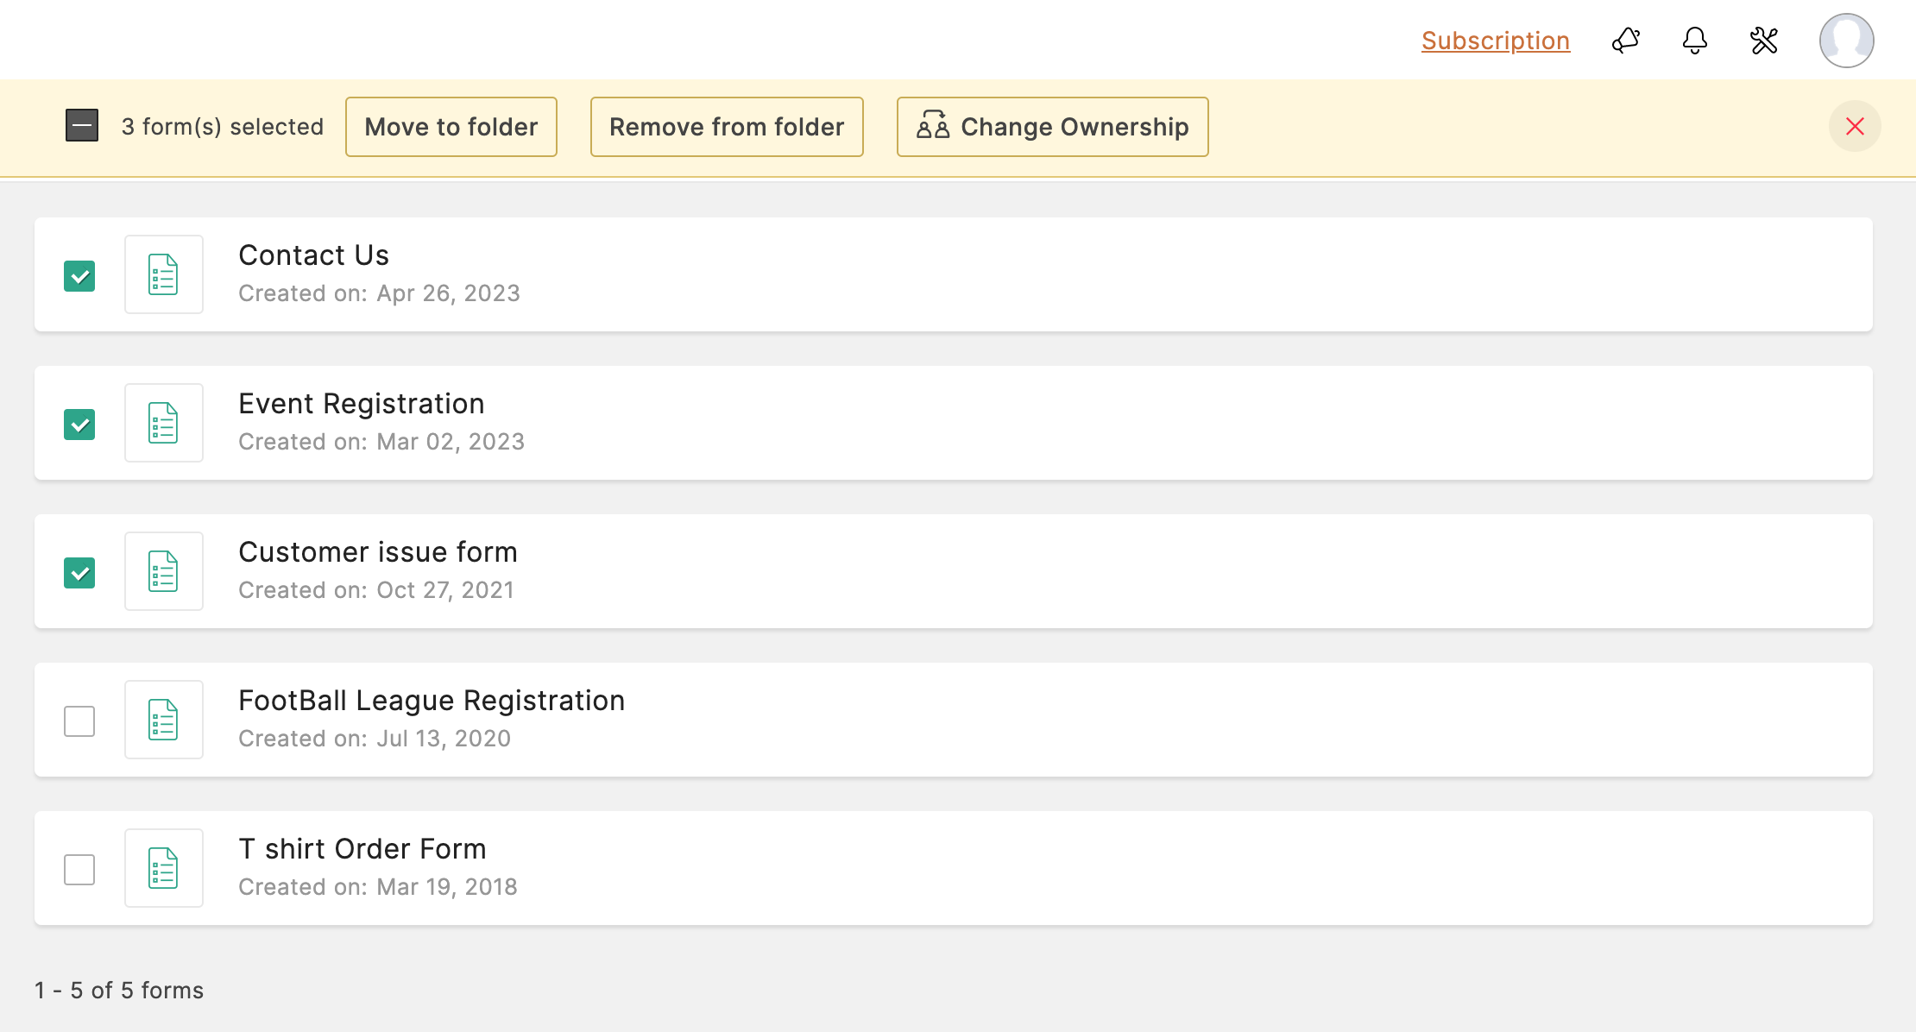
Task: Click the Contact Us form document icon
Action: click(162, 274)
